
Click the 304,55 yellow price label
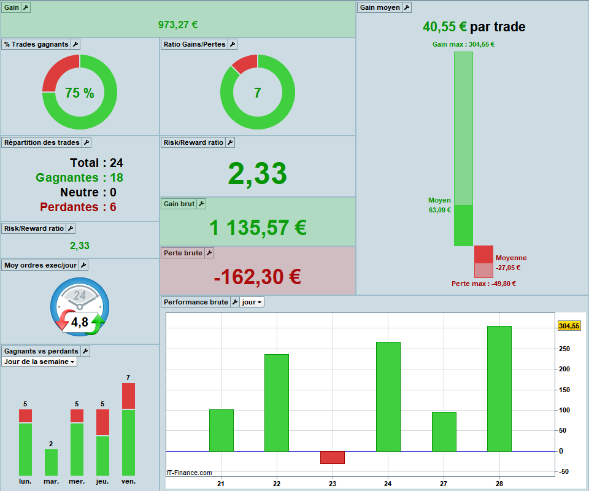pos(569,326)
